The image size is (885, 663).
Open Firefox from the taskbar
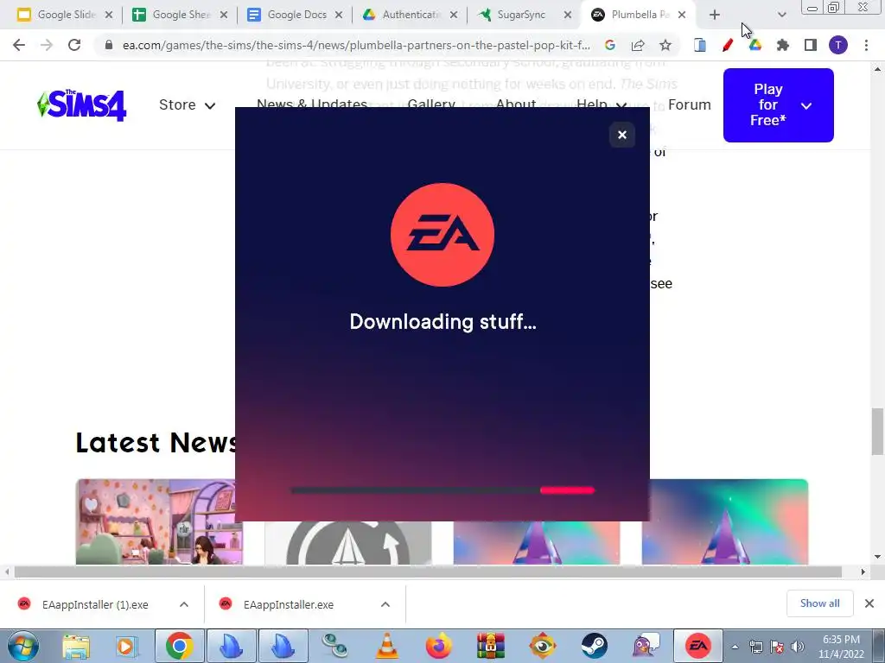click(438, 646)
